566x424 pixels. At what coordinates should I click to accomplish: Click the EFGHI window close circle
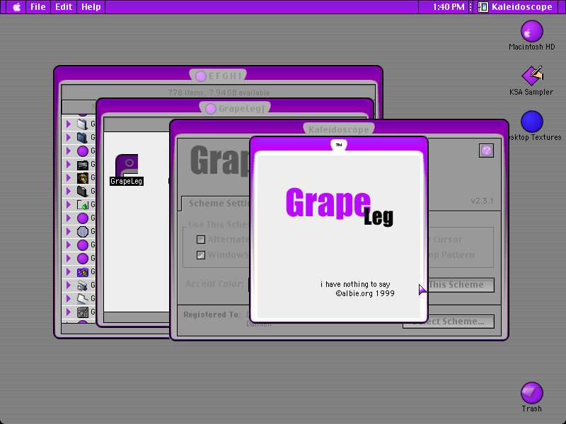pos(201,76)
